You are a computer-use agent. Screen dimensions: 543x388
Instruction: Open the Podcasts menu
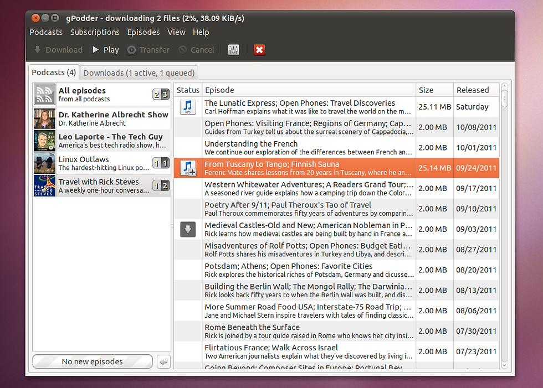[x=46, y=32]
